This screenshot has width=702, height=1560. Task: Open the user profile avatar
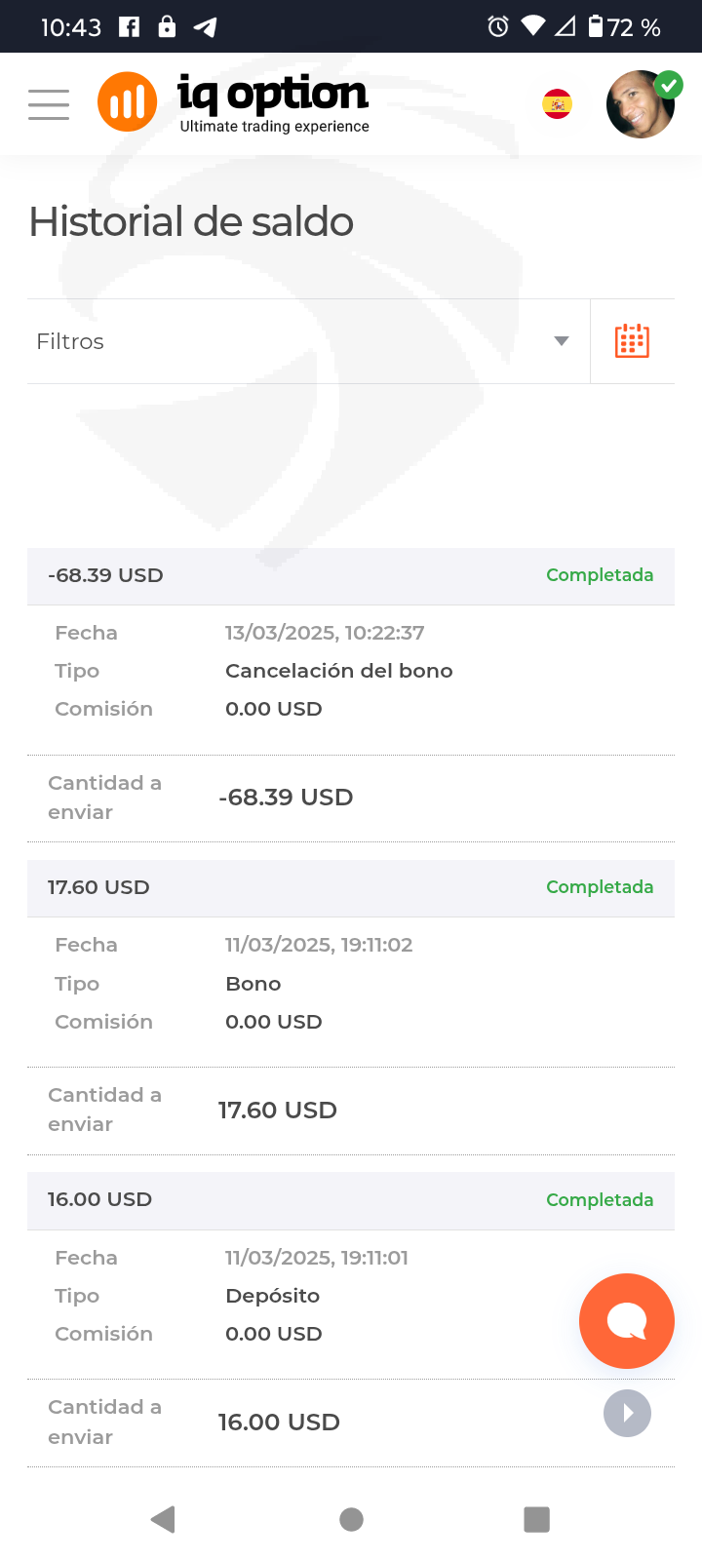641,103
